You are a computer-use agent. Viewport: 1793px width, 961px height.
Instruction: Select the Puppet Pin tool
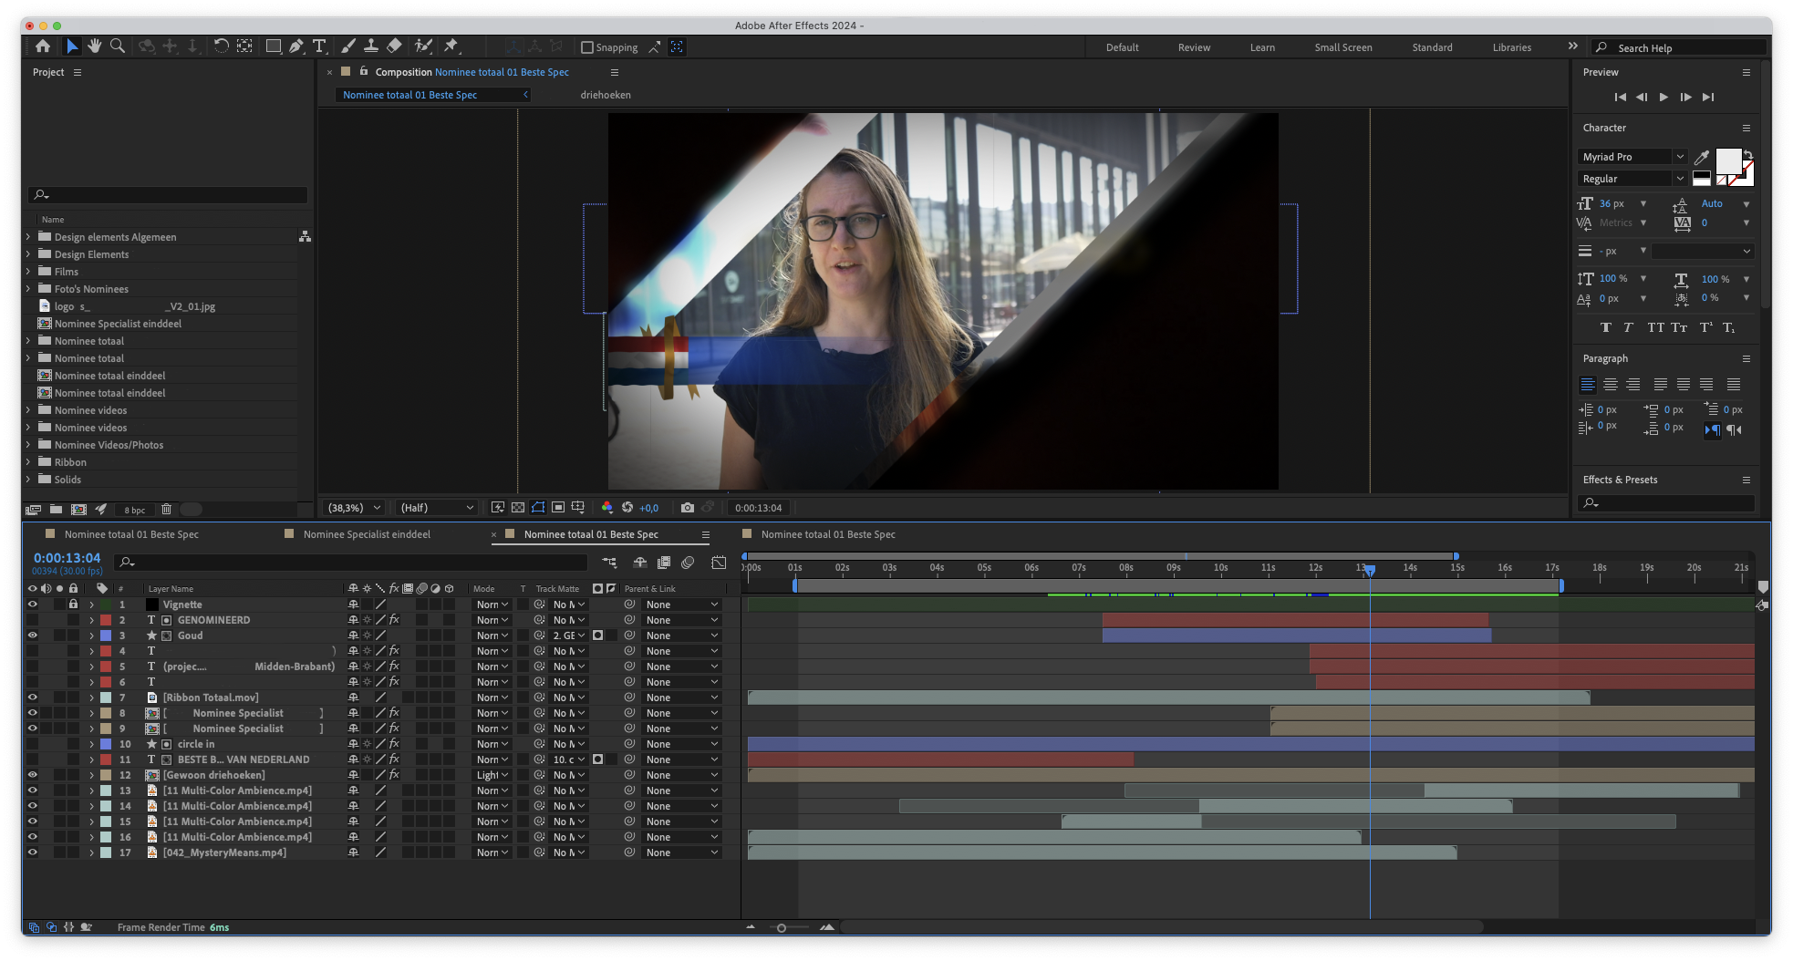coord(451,46)
